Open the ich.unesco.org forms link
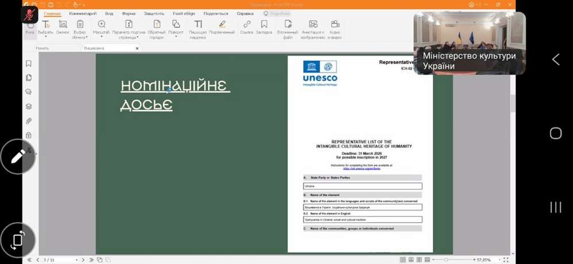This screenshot has width=573, height=264. pyautogui.click(x=362, y=168)
